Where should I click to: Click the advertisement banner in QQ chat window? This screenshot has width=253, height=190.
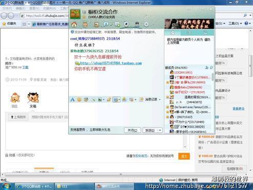coord(189,24)
